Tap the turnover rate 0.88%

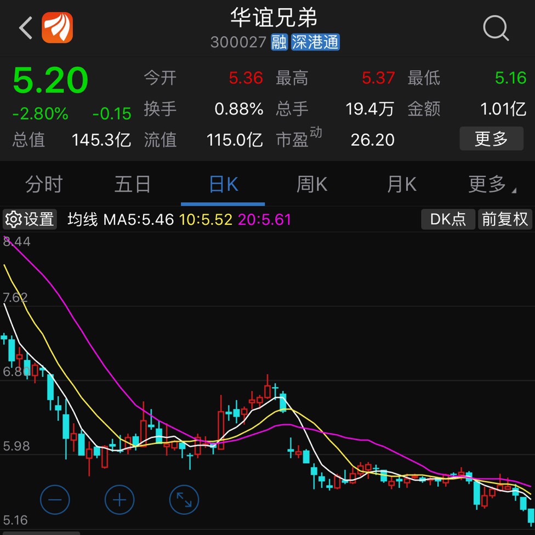[239, 109]
